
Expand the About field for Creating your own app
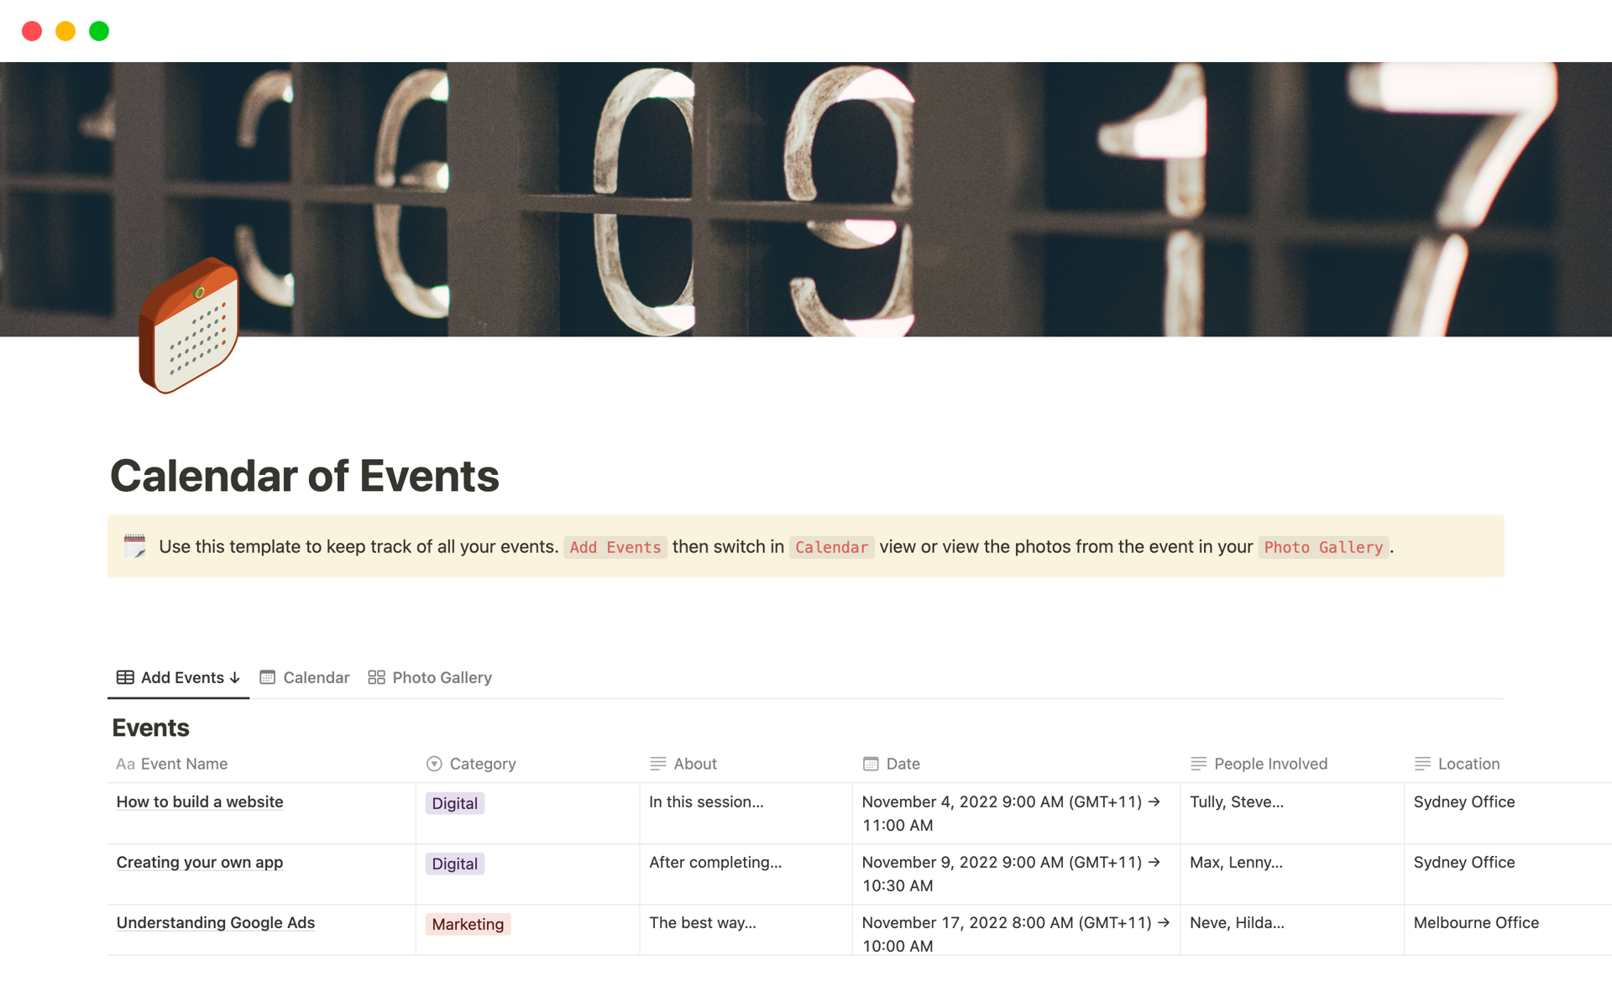(714, 862)
